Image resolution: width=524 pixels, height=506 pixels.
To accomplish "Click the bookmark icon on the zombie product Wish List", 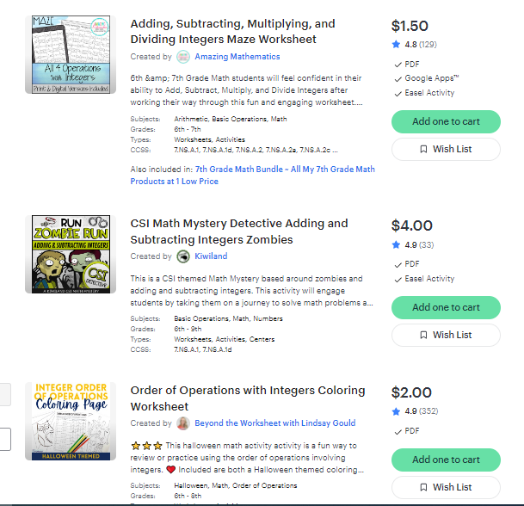I will click(x=423, y=335).
